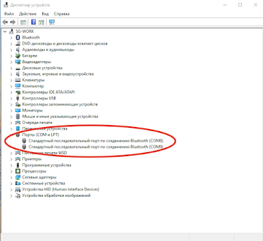Select the Системные устройства row

tap(43, 183)
